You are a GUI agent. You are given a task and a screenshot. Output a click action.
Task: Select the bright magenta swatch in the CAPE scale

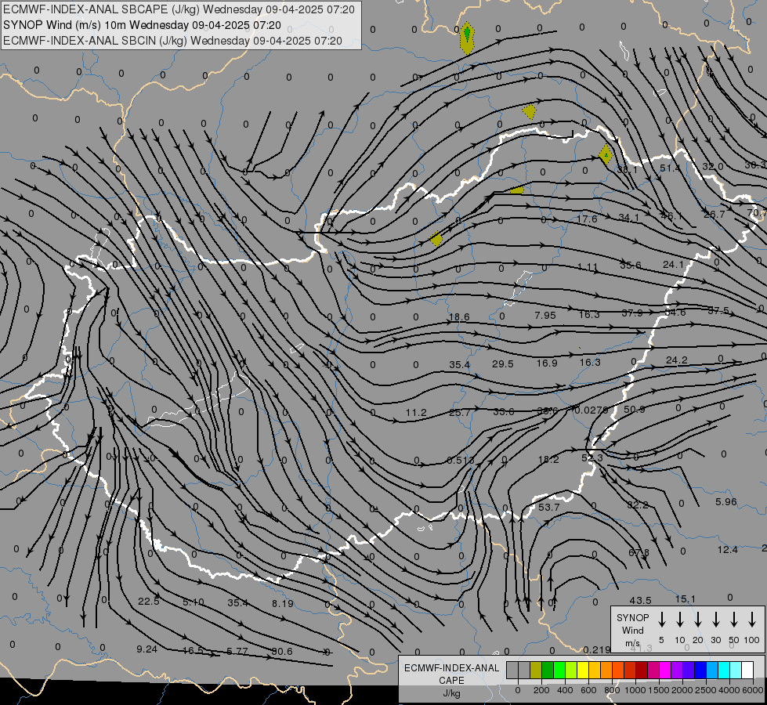(x=665, y=671)
